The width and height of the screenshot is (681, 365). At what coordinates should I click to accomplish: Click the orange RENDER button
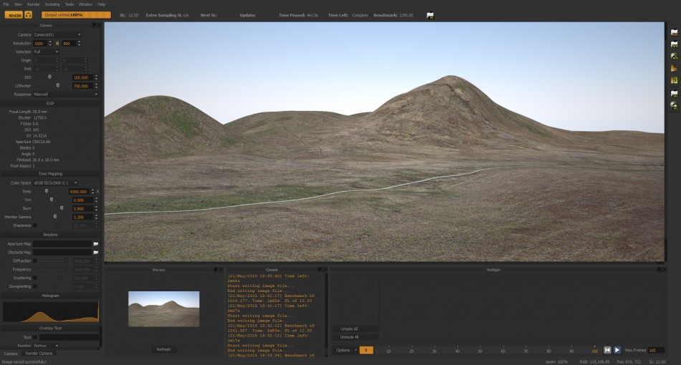14,15
